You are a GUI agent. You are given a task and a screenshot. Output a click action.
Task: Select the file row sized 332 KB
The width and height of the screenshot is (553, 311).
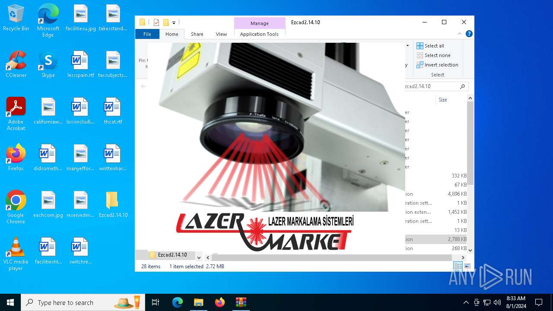[x=436, y=176]
